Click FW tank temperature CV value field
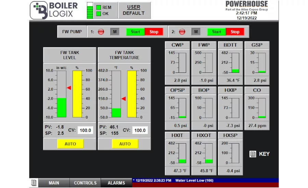Image resolution: width=308 pixels, height=188 pixels. 140,130
